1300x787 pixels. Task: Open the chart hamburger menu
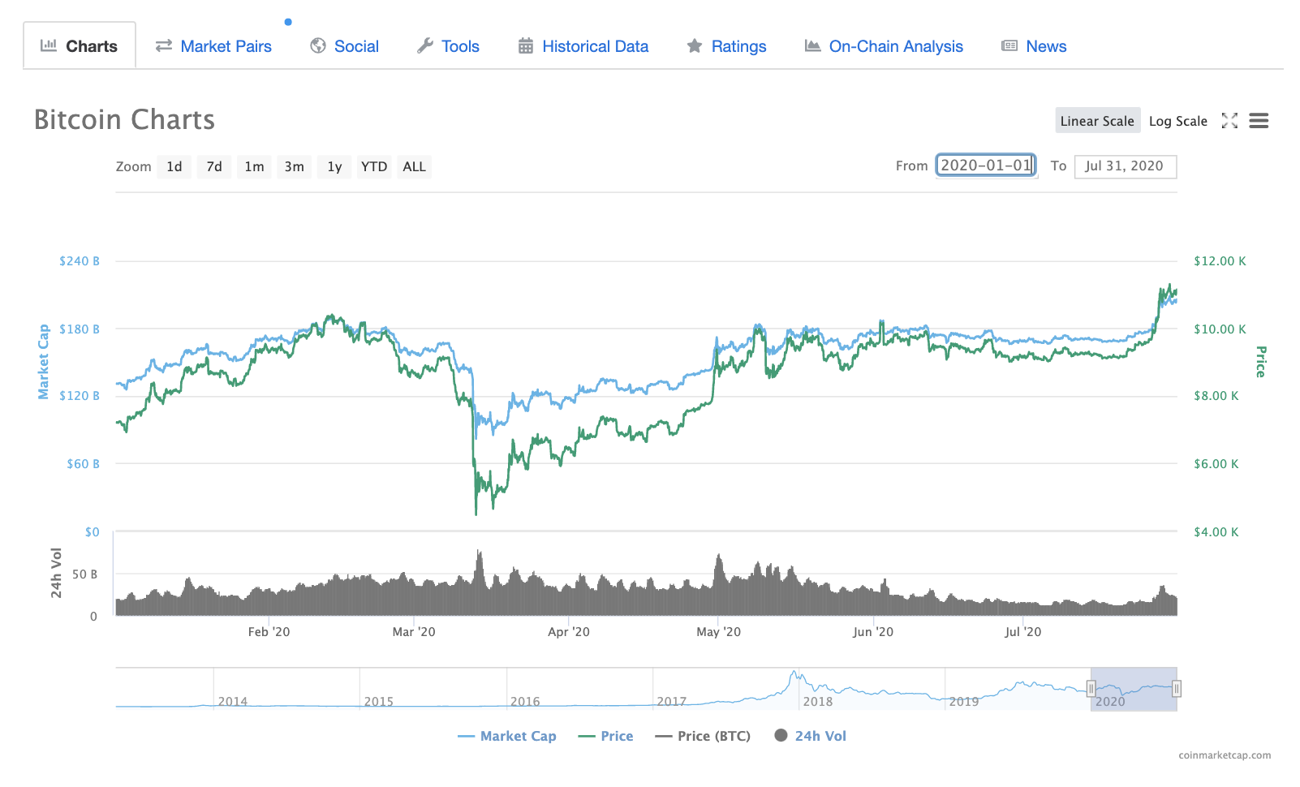1259,120
